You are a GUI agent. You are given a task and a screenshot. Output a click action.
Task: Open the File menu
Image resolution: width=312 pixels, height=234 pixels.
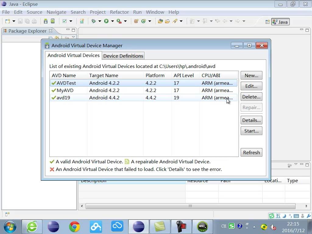(x=6, y=12)
